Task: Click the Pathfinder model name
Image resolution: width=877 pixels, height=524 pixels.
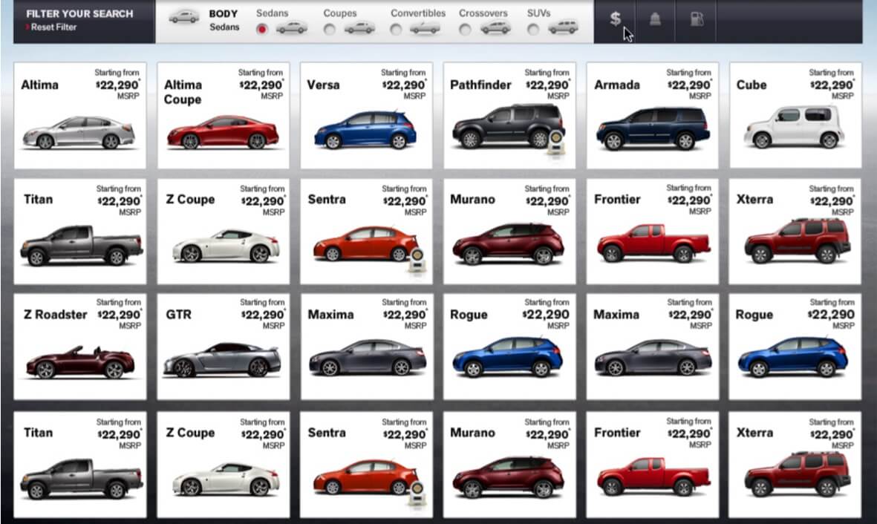Action: (480, 85)
